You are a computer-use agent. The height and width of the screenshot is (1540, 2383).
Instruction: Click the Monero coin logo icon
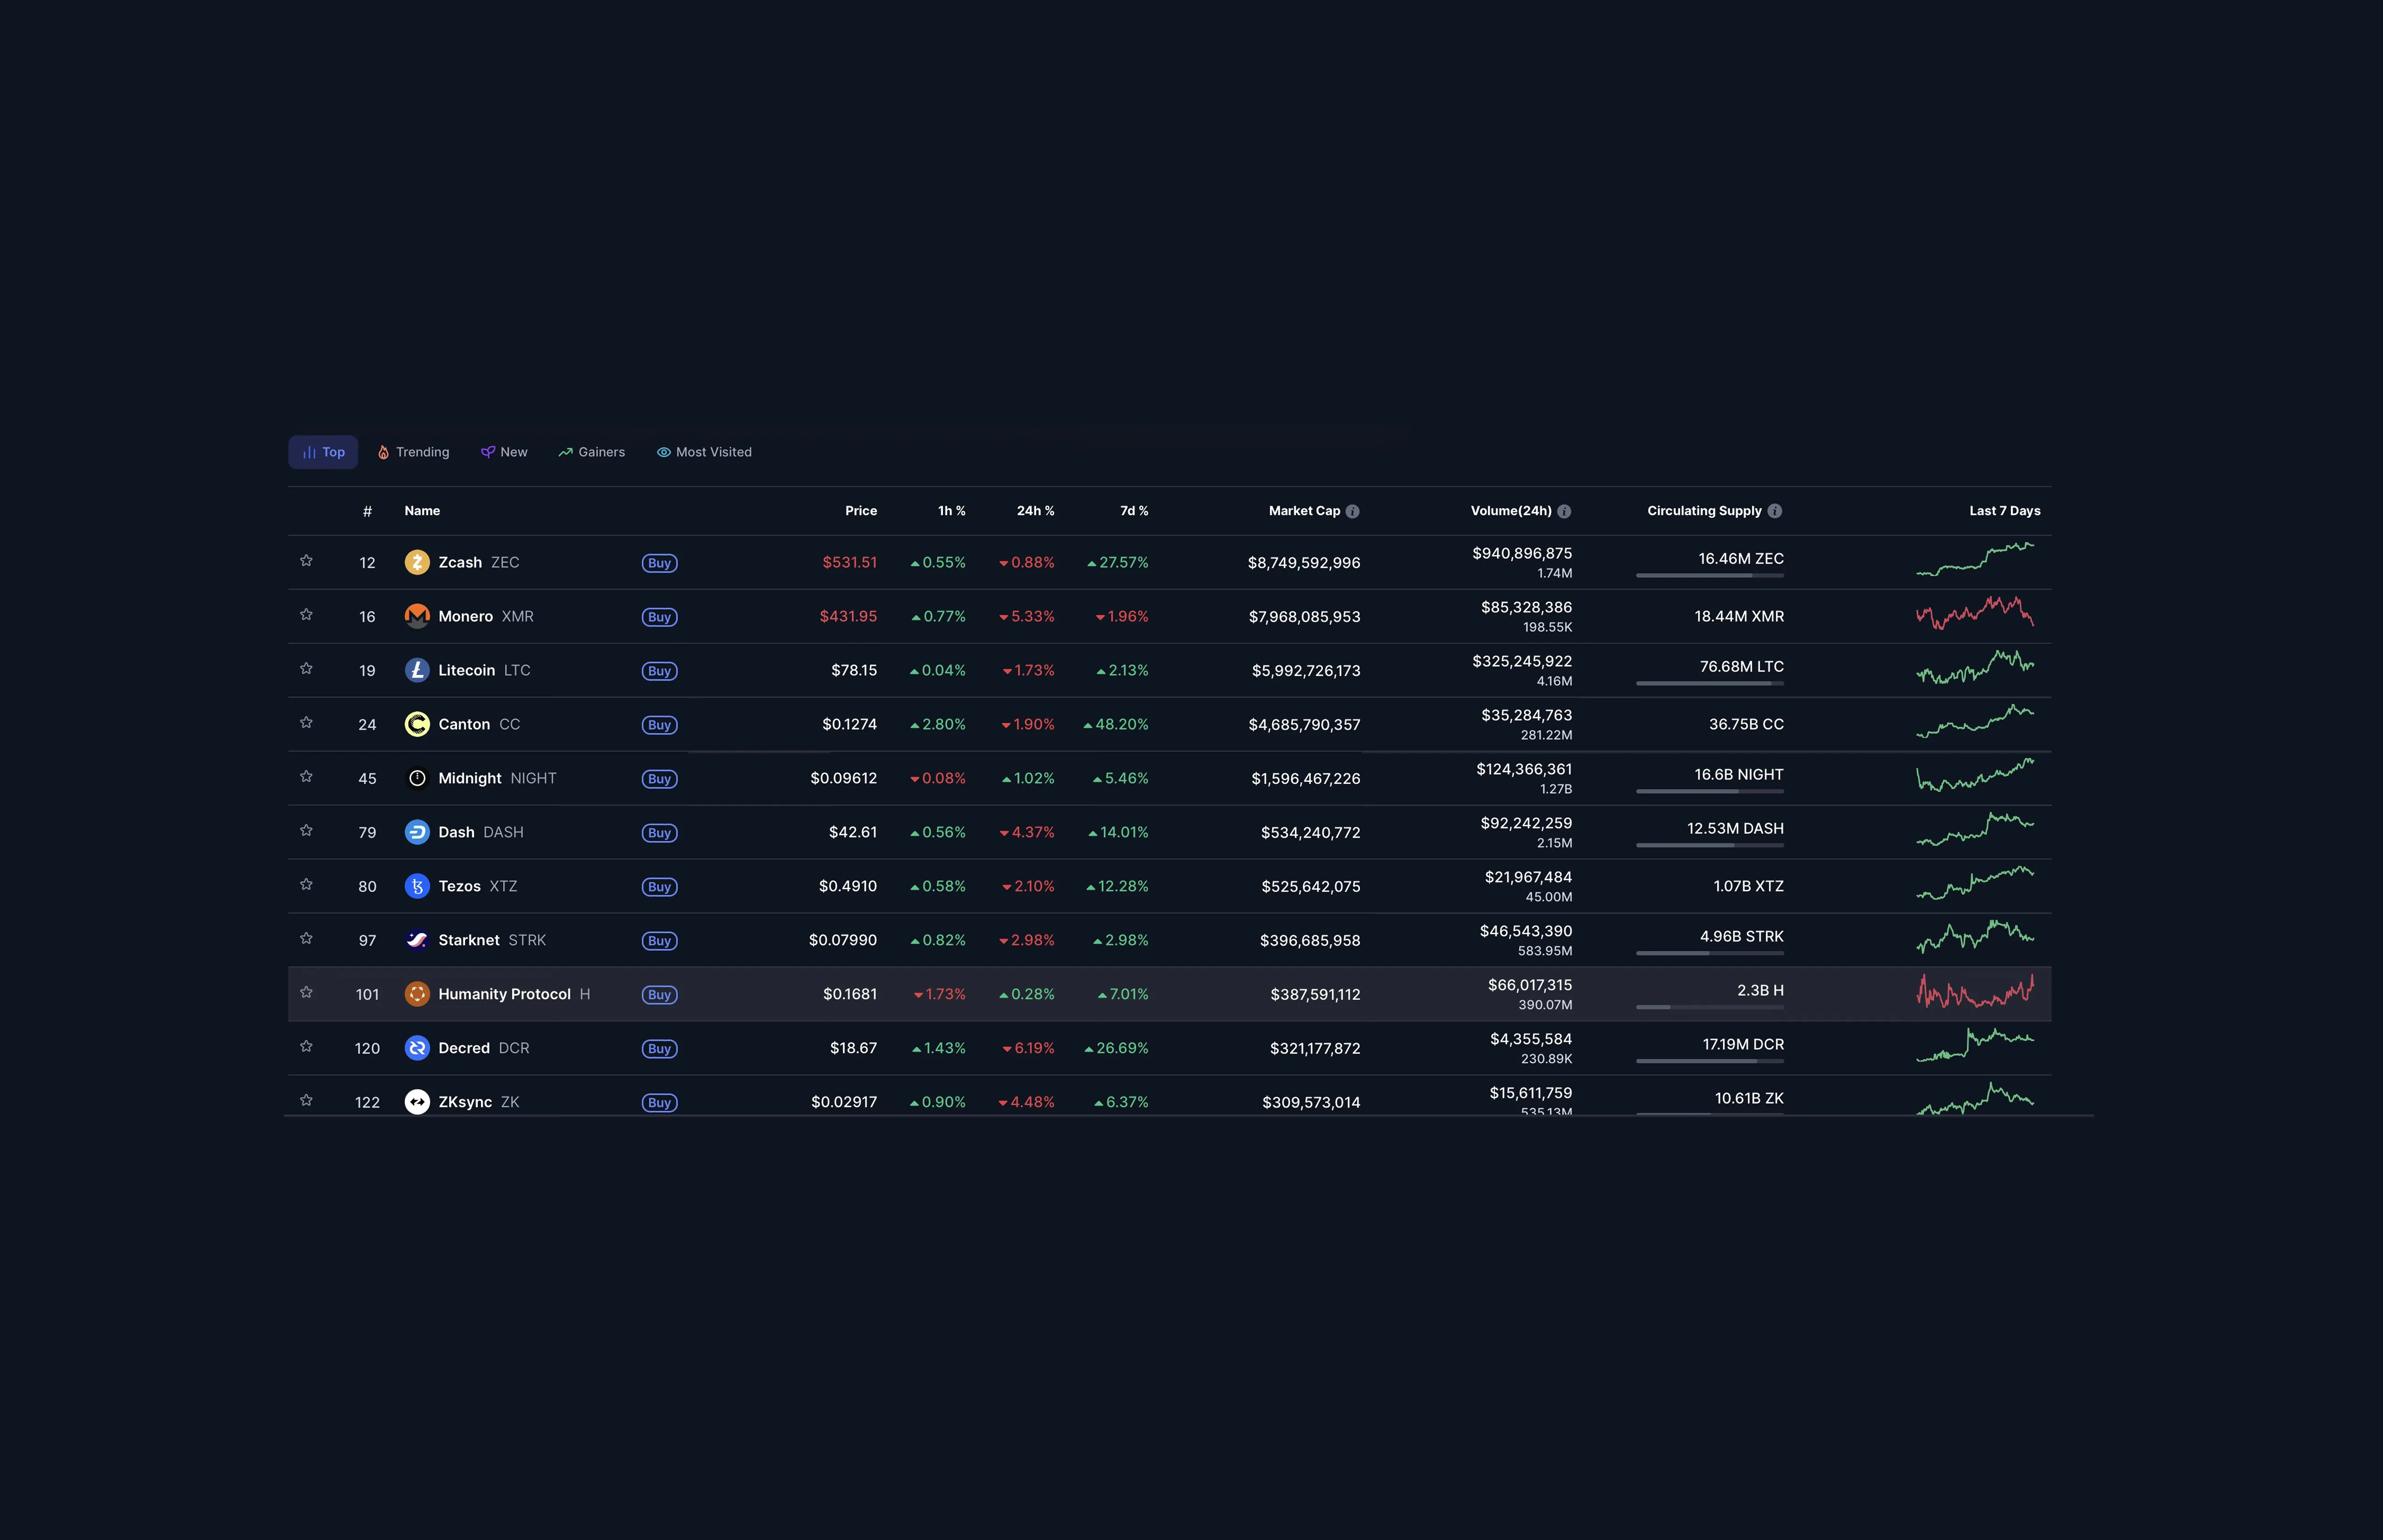pyautogui.click(x=417, y=616)
